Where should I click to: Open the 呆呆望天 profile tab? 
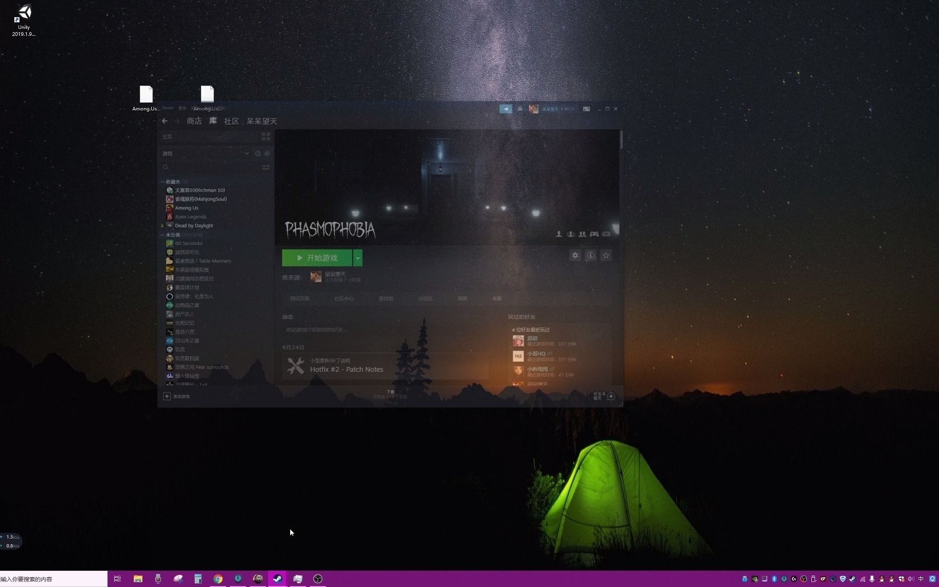coord(262,121)
